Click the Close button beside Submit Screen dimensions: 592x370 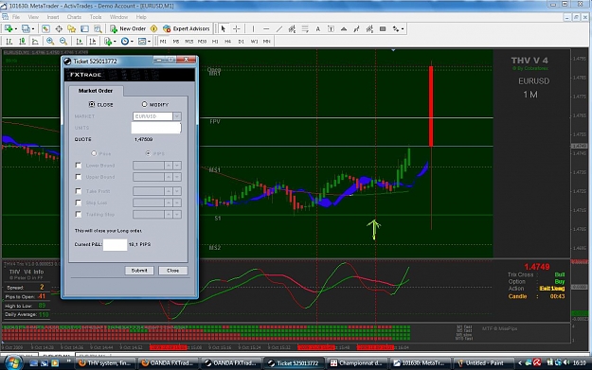[173, 271]
